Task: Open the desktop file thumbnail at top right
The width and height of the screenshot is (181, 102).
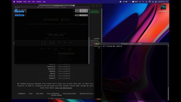Action: coord(163,7)
